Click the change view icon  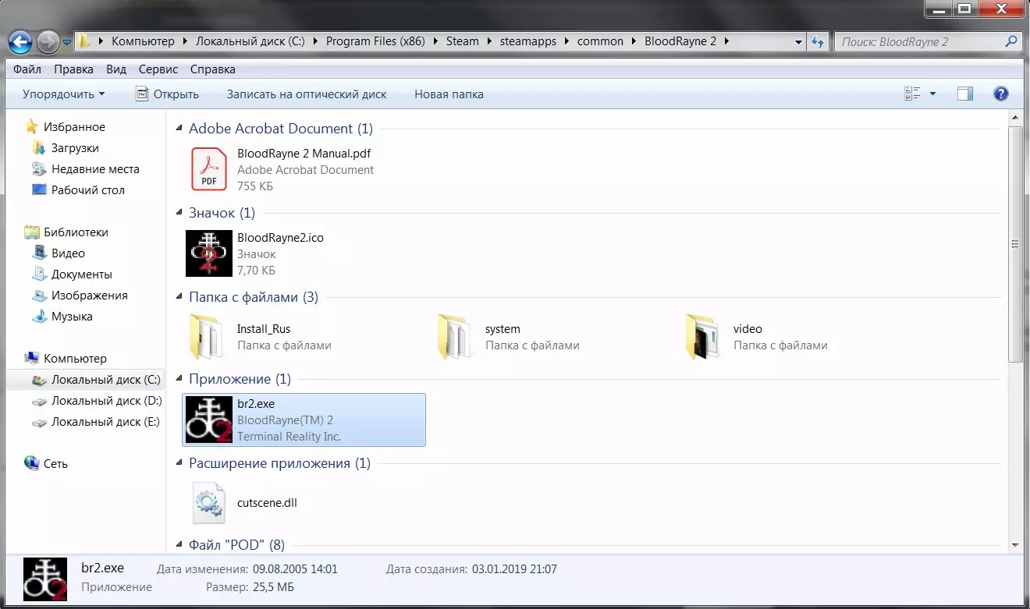913,94
